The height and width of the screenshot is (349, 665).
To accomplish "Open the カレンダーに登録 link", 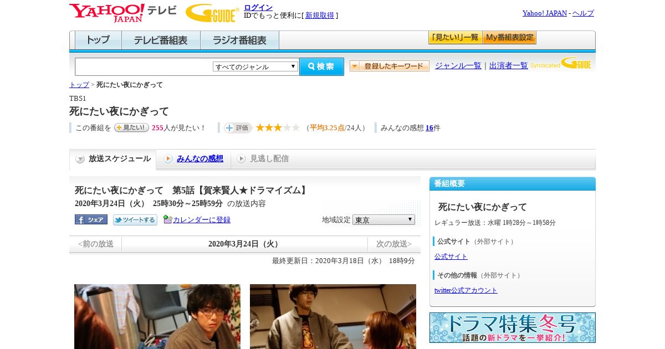I will coord(202,220).
